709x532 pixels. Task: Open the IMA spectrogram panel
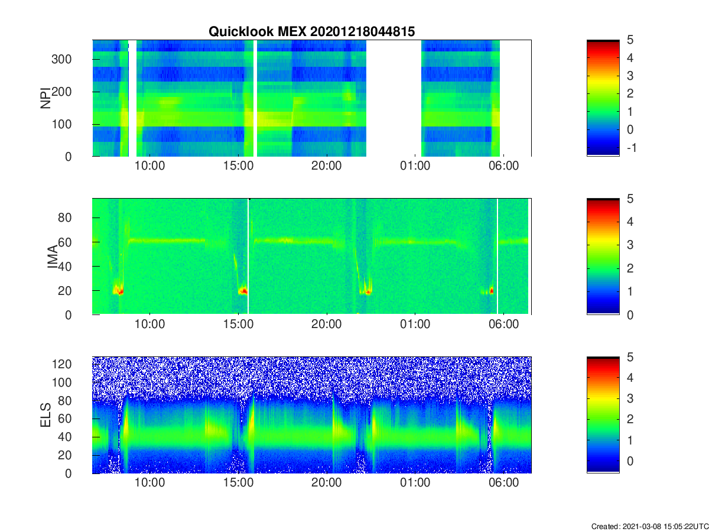click(x=311, y=257)
